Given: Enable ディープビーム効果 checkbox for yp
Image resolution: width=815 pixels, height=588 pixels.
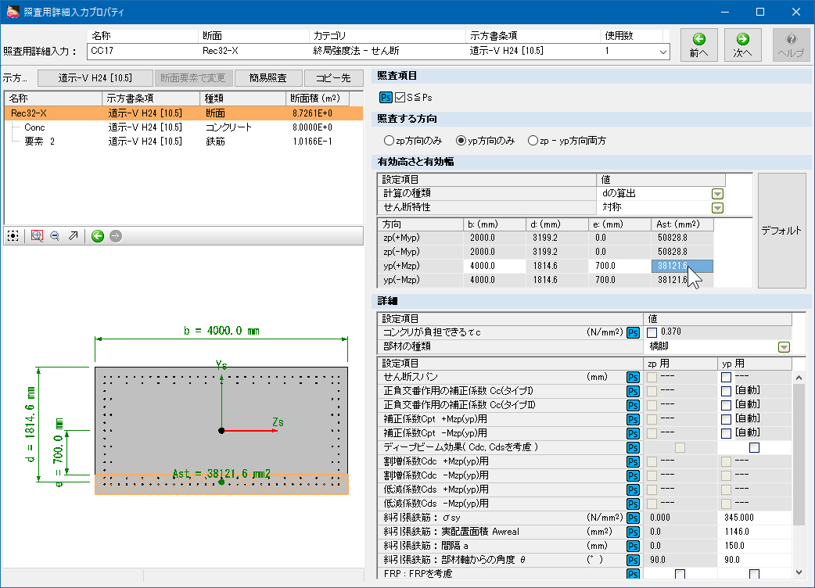Looking at the screenshot, I should [754, 447].
